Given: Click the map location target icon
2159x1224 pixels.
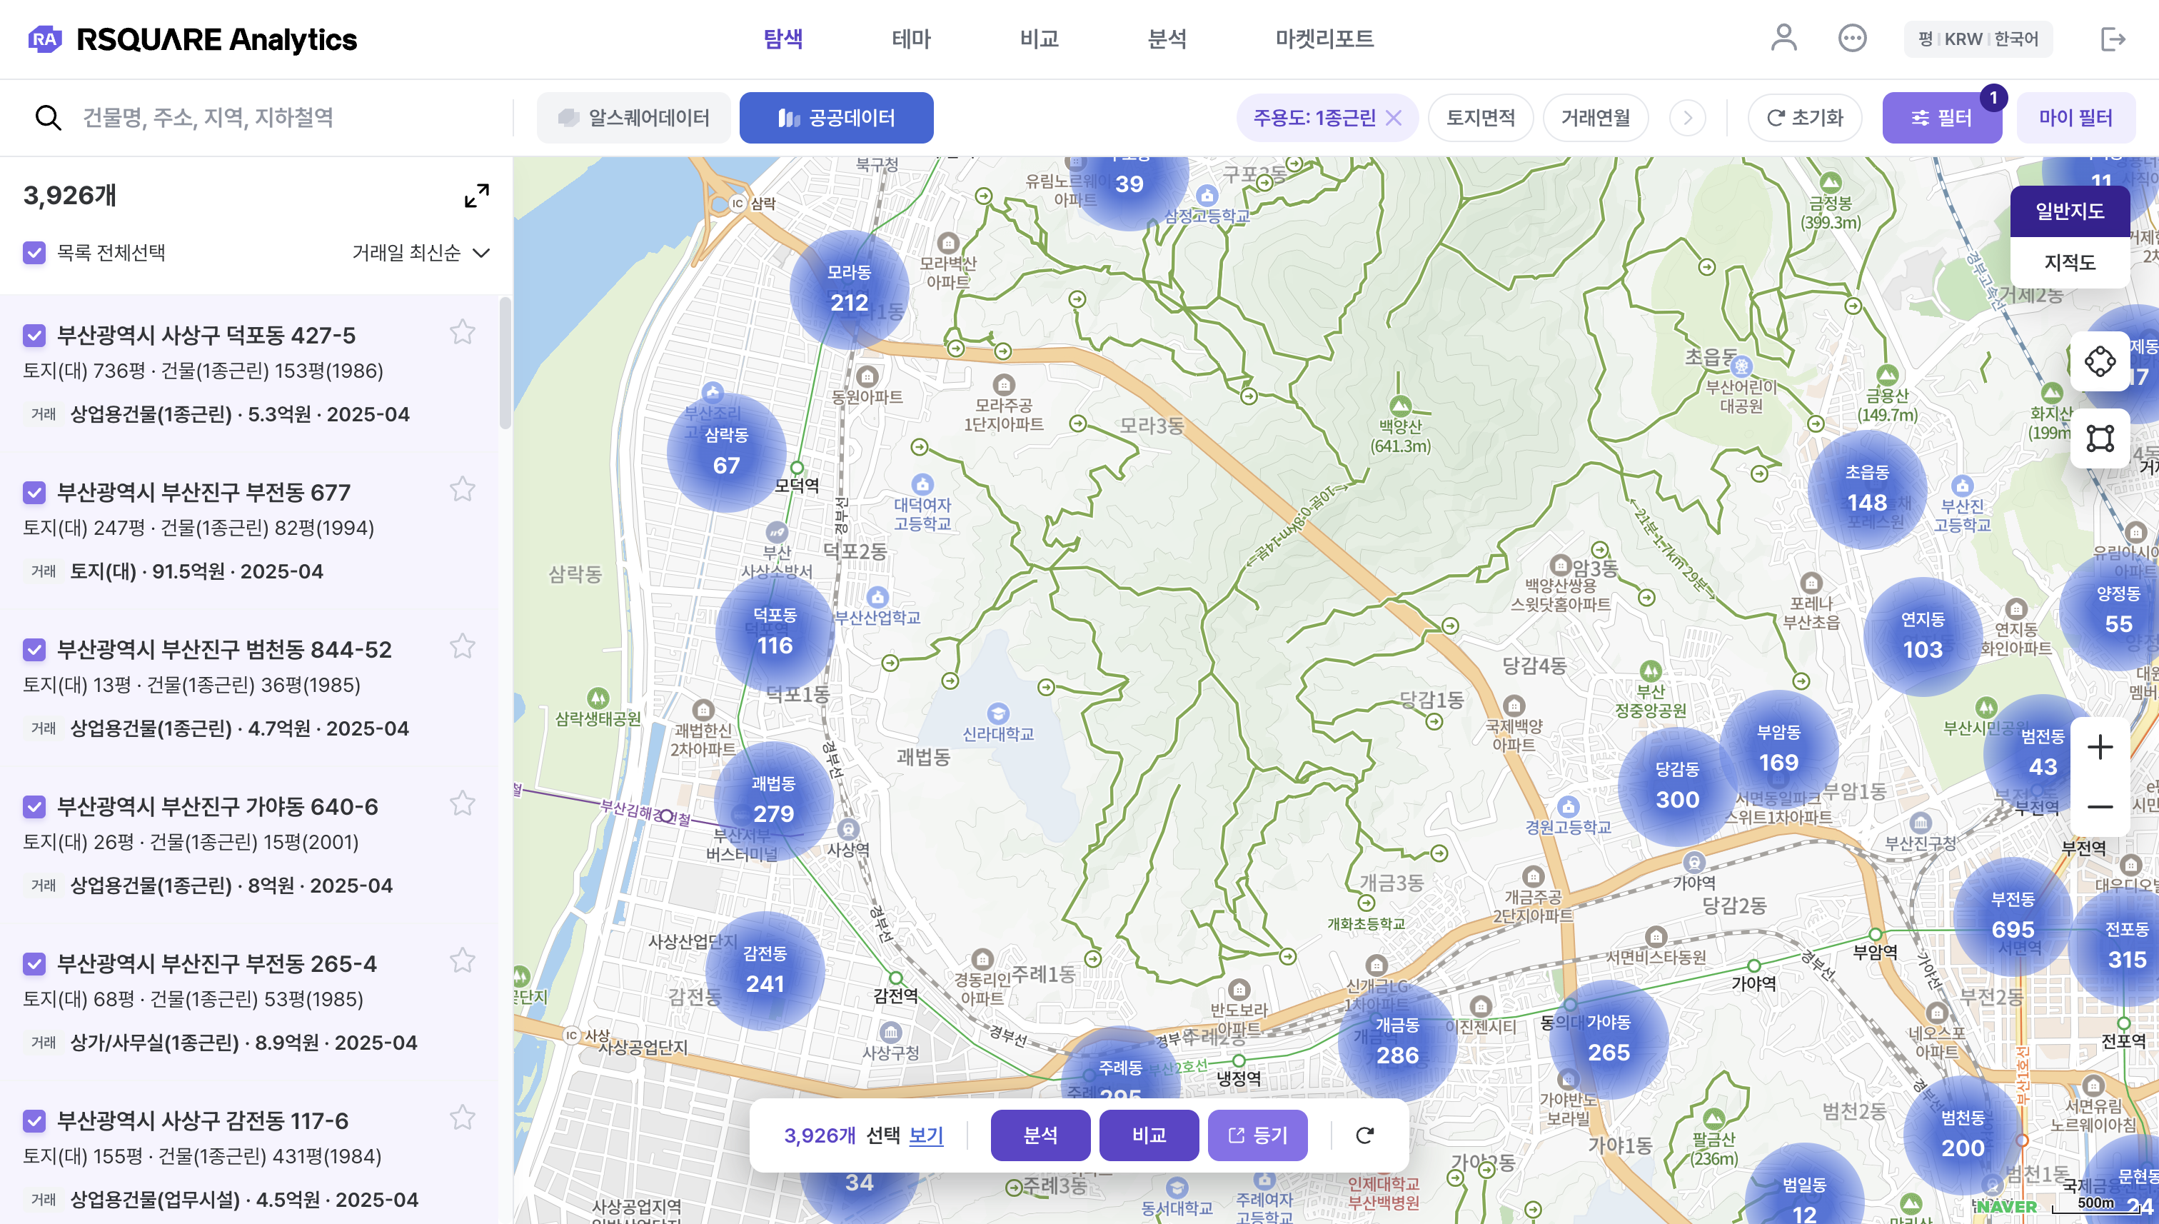Looking at the screenshot, I should 2099,361.
